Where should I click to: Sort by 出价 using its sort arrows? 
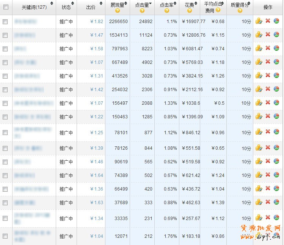coord(100,4)
